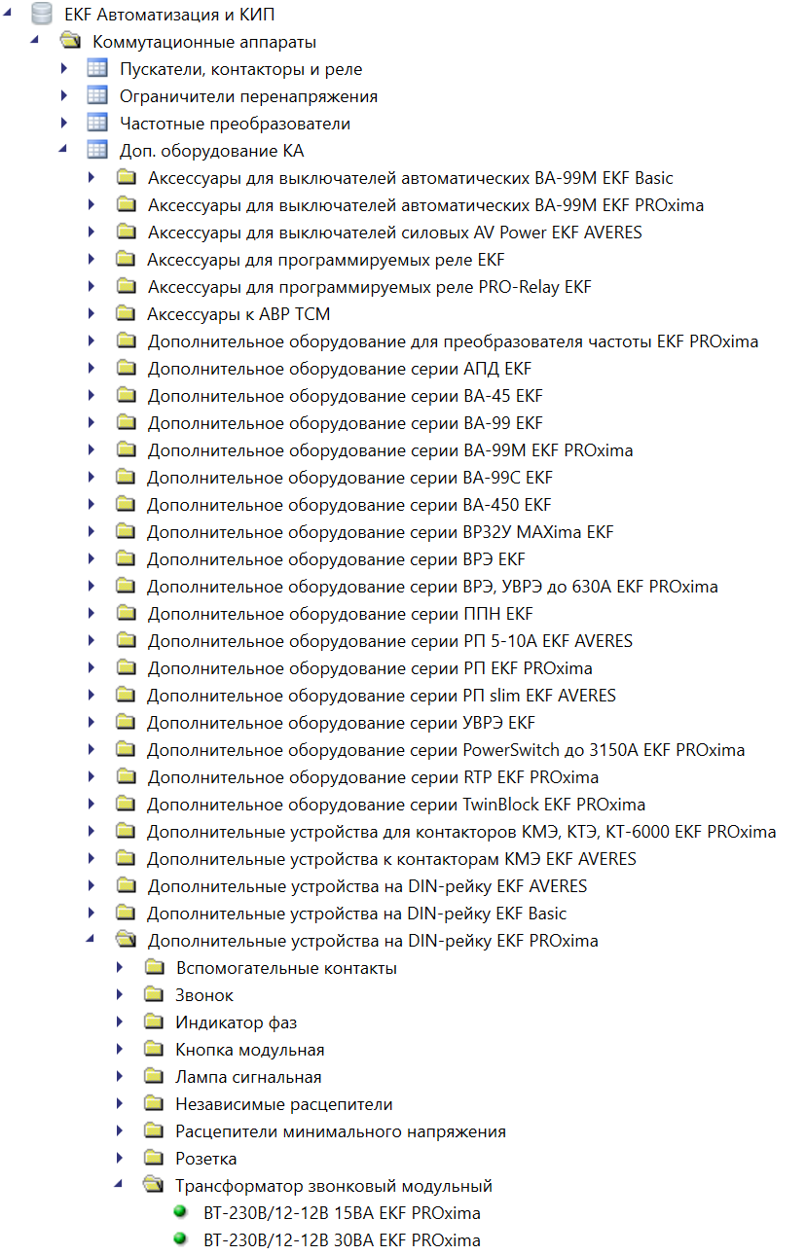Click green dot icon of ВТ-230В/12-12В 30ВА
Image resolution: width=806 pixels, height=1255 pixels.
[179, 1239]
